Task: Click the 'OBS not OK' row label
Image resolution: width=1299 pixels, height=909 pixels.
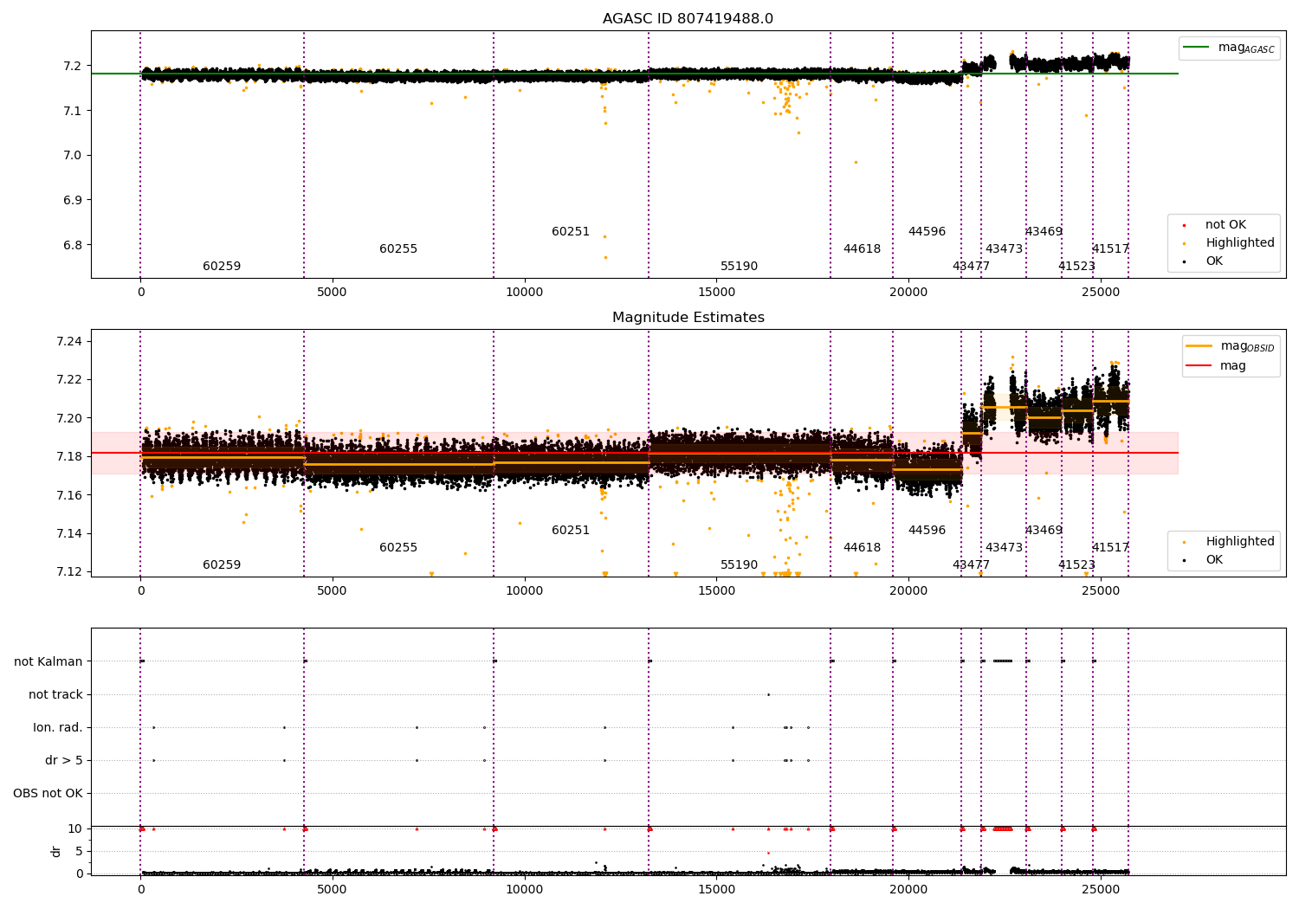Action: point(48,794)
